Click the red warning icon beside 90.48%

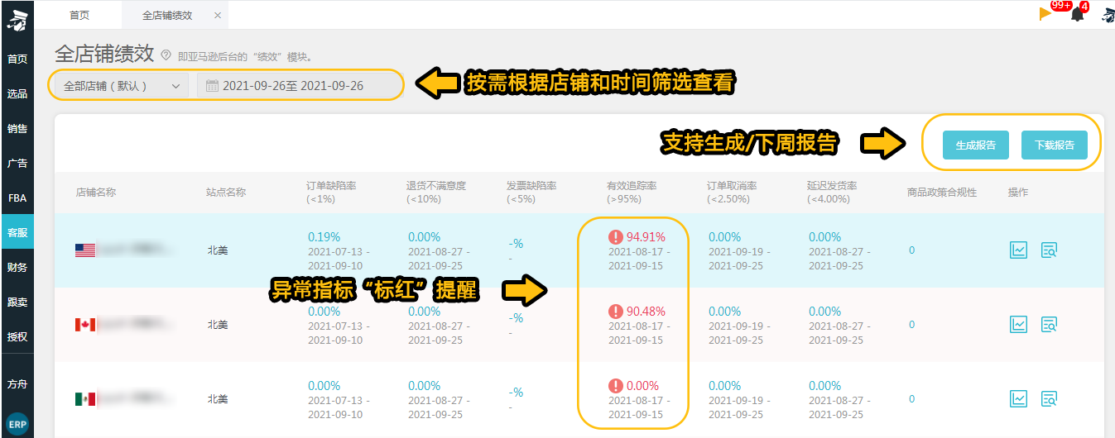point(615,312)
